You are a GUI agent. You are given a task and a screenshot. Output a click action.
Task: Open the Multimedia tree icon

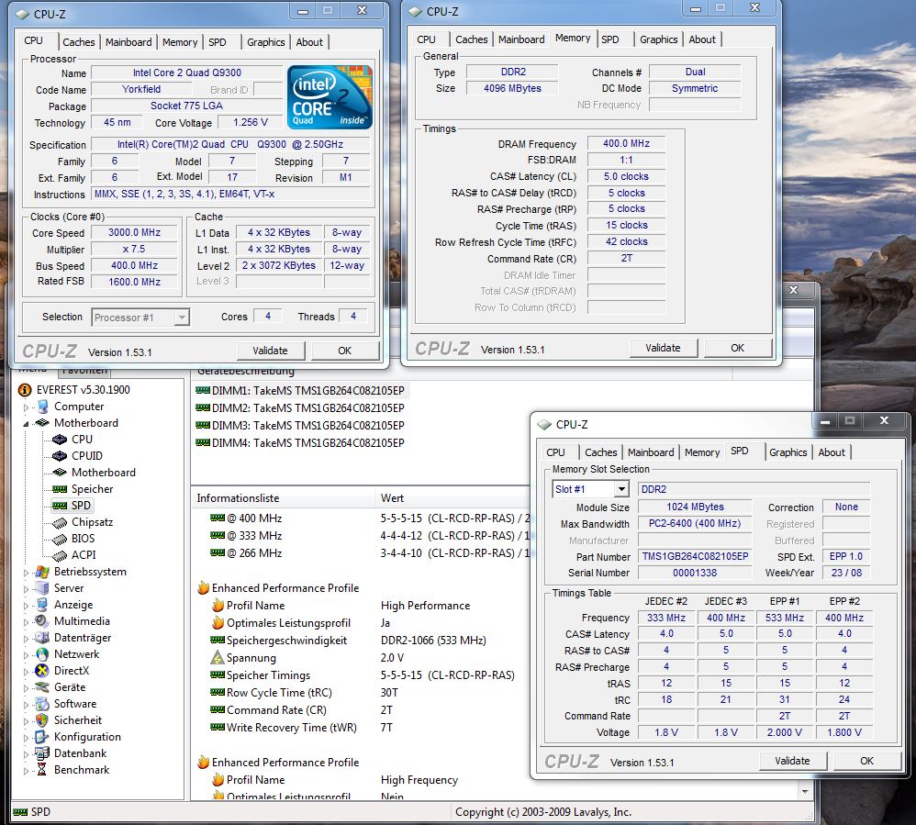pyautogui.click(x=39, y=621)
